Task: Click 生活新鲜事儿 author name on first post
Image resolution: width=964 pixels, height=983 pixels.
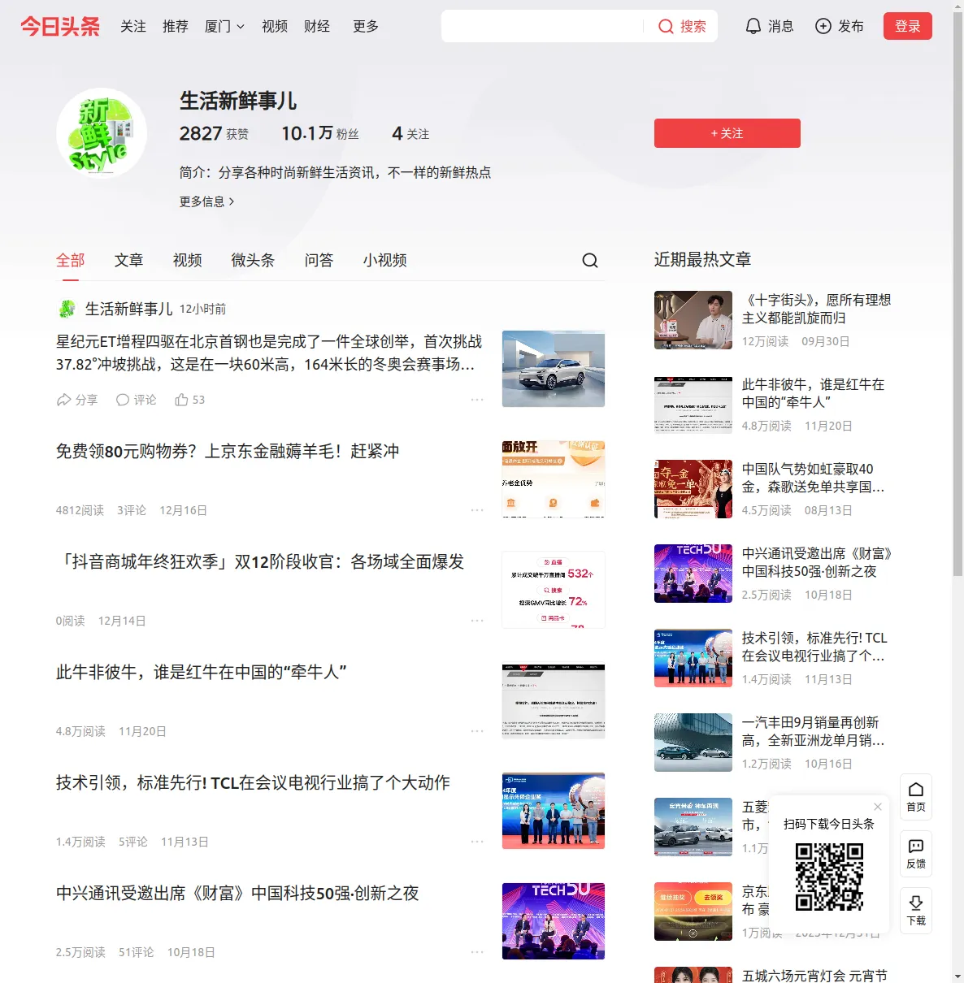Action: tap(129, 309)
